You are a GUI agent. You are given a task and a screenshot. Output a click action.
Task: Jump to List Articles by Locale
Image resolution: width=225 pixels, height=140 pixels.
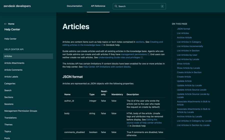click(x=188, y=59)
